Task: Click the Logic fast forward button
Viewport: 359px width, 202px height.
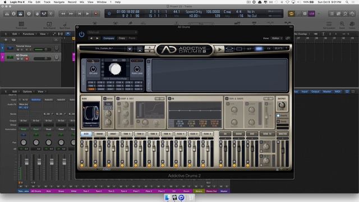Action: point(71,13)
